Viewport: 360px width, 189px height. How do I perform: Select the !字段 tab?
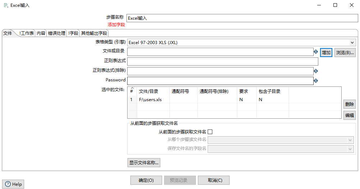(73, 33)
